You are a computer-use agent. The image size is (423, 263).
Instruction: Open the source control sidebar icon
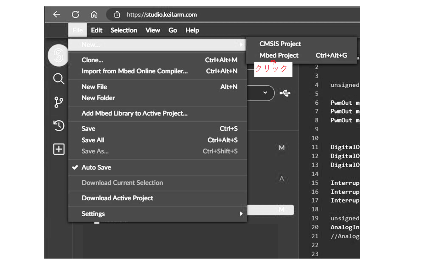pos(58,102)
